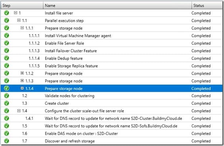Click step number 1.7
This screenshot has height=146, width=224.
25,141
